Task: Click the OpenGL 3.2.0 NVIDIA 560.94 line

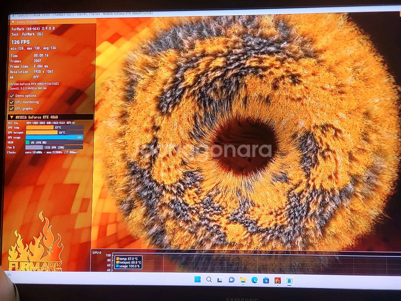Action: pyautogui.click(x=28, y=89)
